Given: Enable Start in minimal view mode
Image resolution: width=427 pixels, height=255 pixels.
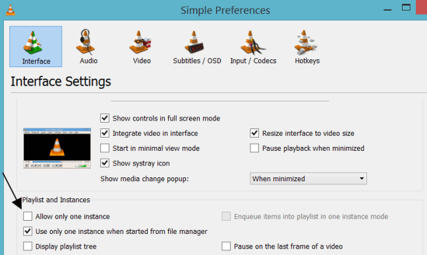Looking at the screenshot, I should coord(105,148).
